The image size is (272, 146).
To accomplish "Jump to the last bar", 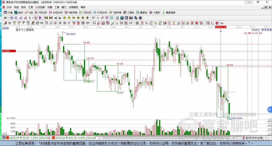I will click(51, 18).
